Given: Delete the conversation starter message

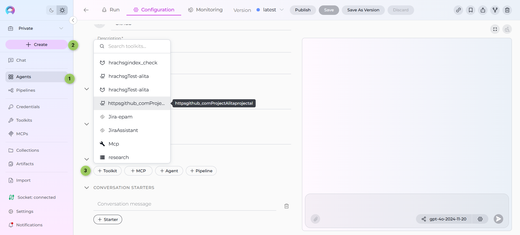Looking at the screenshot, I should click(286, 206).
